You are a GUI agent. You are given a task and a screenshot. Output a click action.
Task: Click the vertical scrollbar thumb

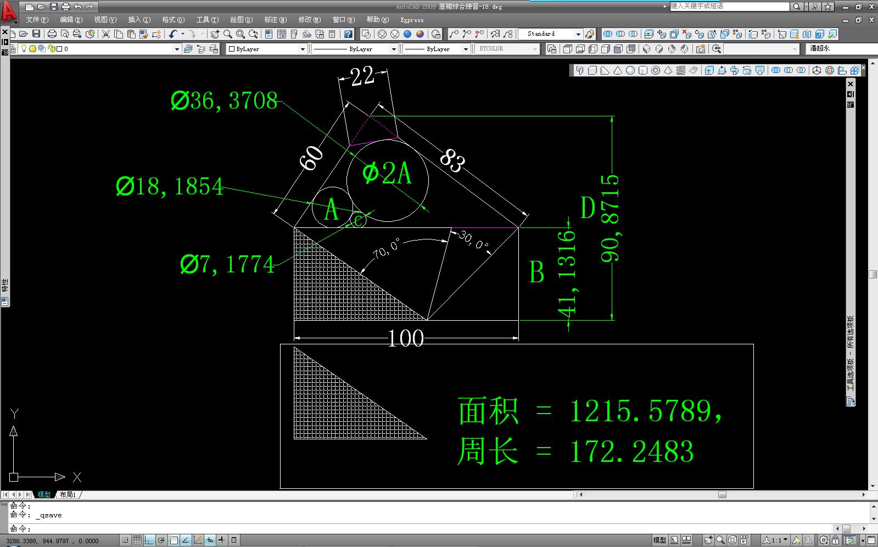[x=873, y=275]
